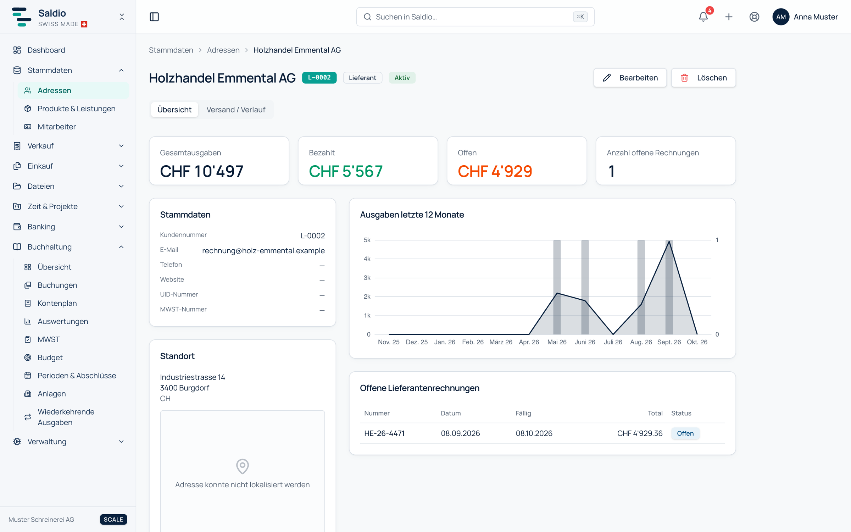Select Adressen in the sidebar
Screen dimensions: 851x532
click(x=73, y=90)
